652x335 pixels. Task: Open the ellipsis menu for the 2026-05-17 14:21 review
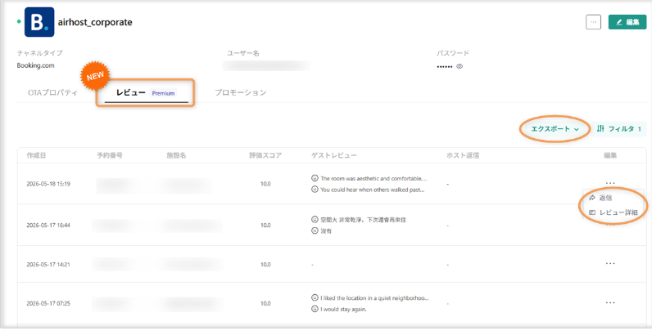pos(610,263)
